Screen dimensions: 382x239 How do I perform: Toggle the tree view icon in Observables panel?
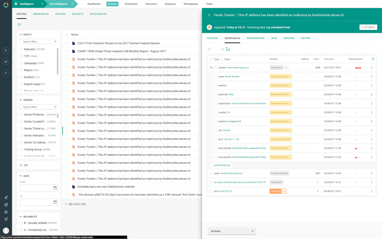pyautogui.click(x=228, y=49)
